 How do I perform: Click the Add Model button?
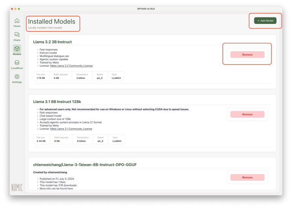pos(265,20)
